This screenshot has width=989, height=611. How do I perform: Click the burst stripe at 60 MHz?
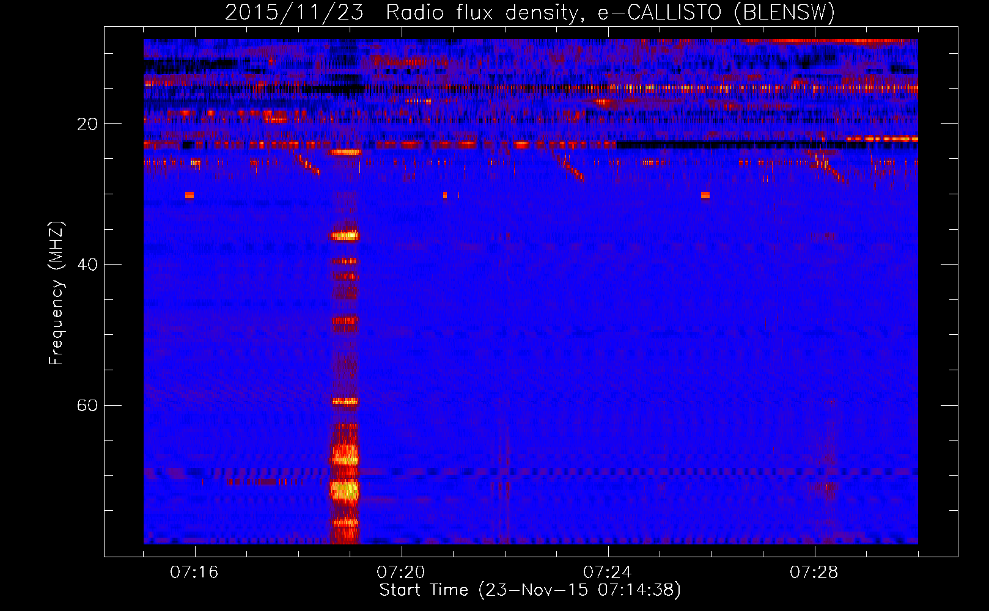coord(345,401)
